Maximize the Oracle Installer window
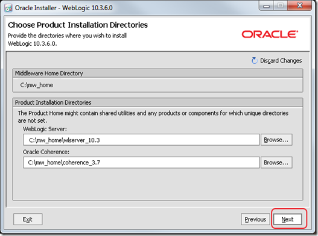318x236 pixels. click(280, 5)
